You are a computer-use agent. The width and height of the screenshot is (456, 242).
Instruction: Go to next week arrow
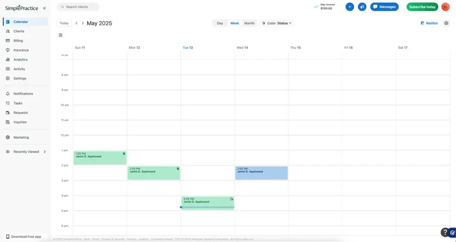tap(83, 23)
